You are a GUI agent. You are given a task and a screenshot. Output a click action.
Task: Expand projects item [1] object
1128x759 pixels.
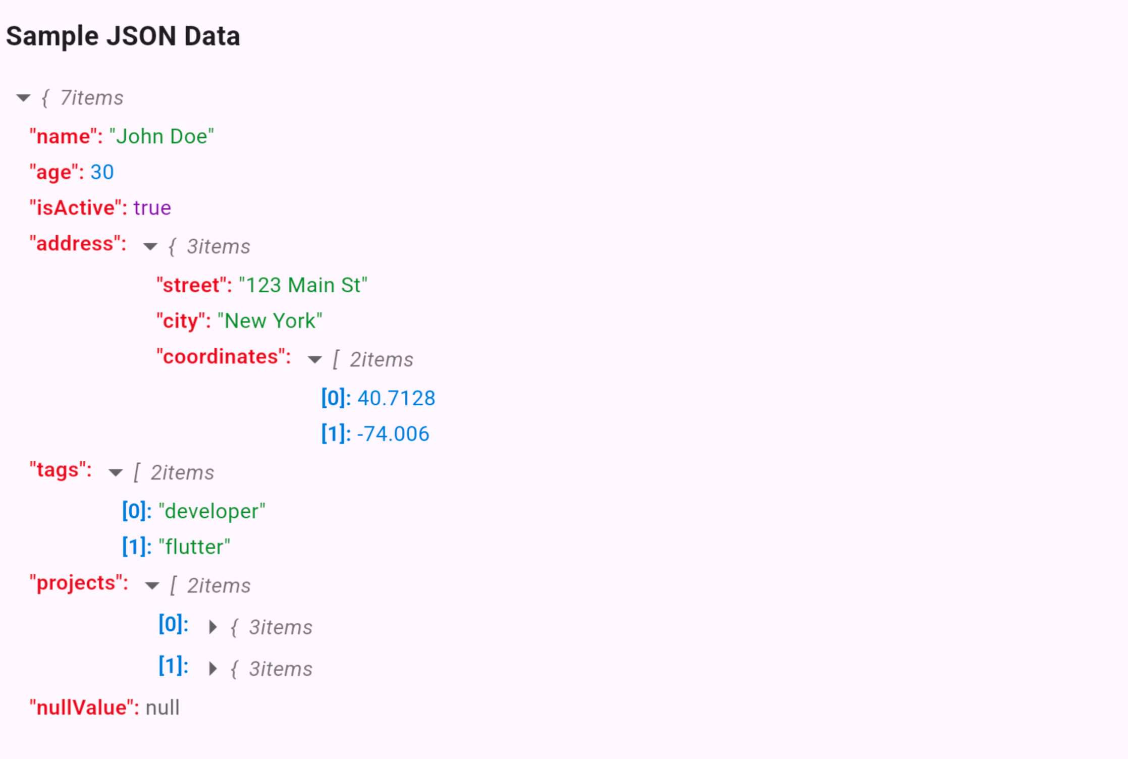tap(213, 669)
